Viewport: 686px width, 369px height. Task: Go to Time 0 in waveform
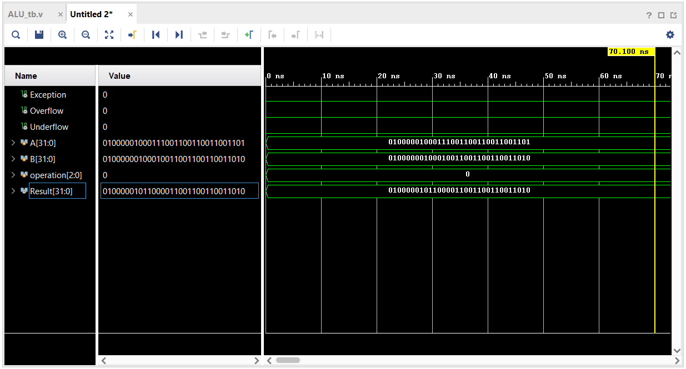156,34
